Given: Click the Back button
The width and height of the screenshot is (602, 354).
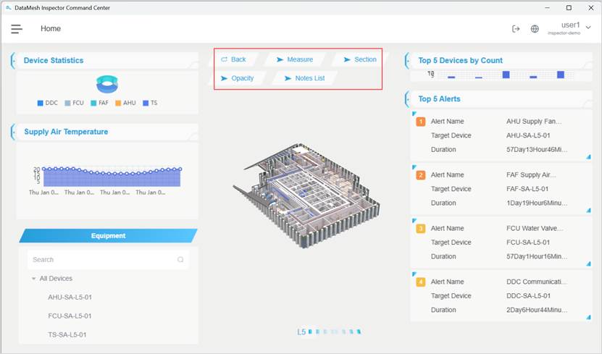Looking at the screenshot, I should point(233,59).
